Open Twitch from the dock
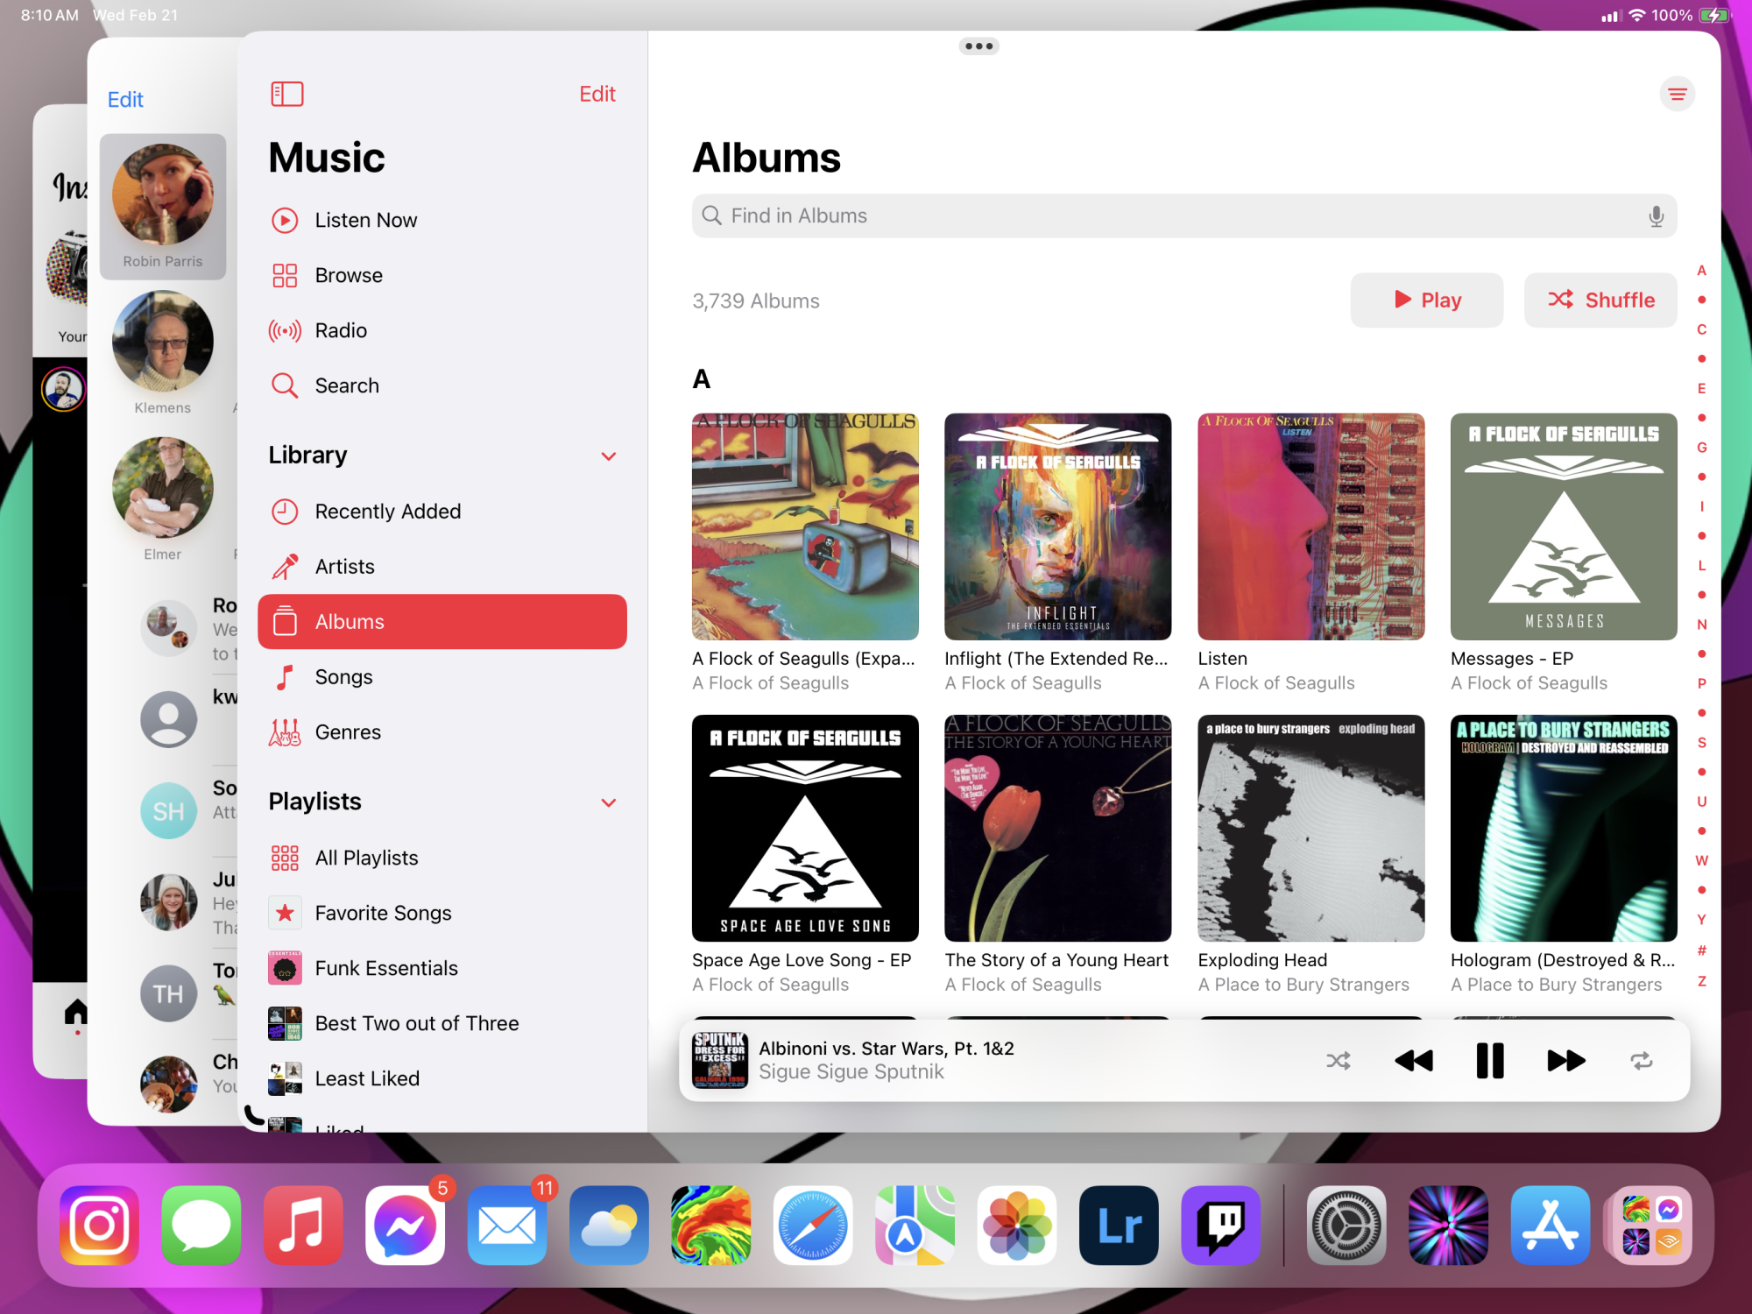The image size is (1752, 1314). coord(1220,1225)
